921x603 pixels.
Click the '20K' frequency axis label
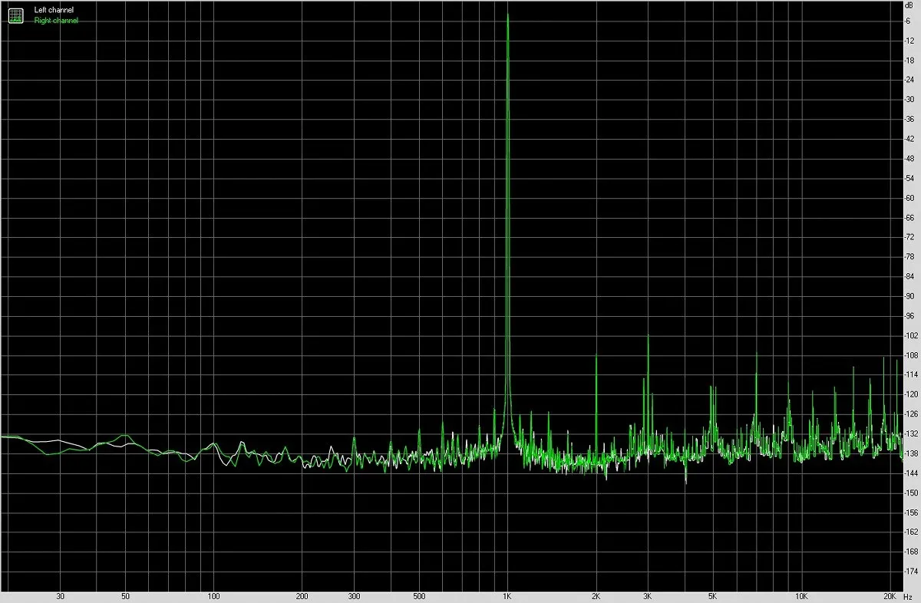[x=890, y=596]
